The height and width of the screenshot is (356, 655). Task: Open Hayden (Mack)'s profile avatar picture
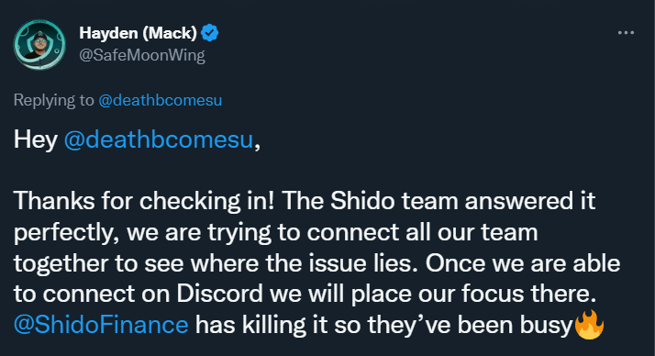[x=39, y=44]
